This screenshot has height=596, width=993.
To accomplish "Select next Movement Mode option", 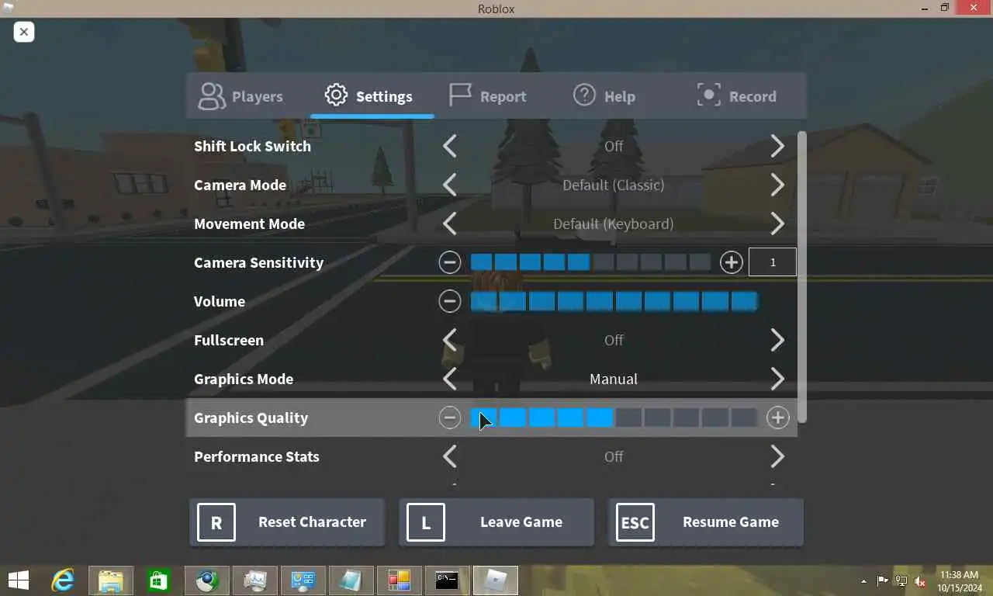I will pos(777,223).
